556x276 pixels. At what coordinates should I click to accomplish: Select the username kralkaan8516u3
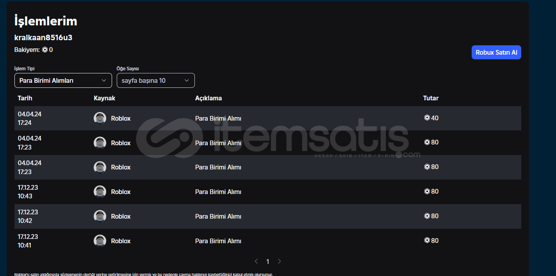click(x=43, y=38)
